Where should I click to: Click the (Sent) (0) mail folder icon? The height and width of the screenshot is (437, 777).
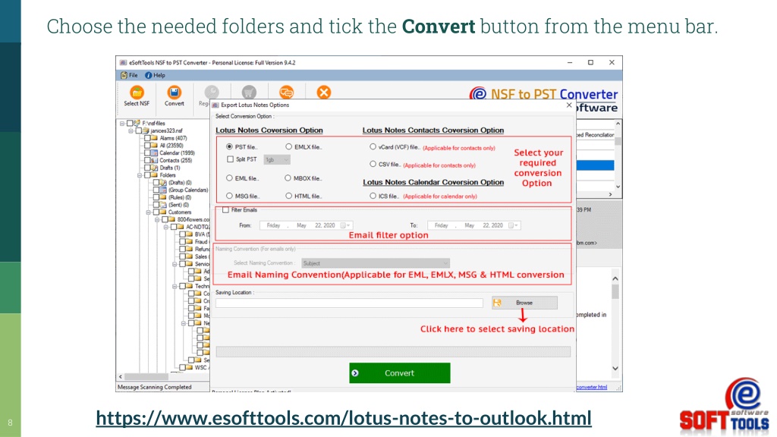click(164, 205)
